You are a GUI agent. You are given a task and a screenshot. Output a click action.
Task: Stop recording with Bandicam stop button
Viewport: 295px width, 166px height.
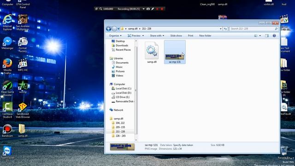coord(162,9)
